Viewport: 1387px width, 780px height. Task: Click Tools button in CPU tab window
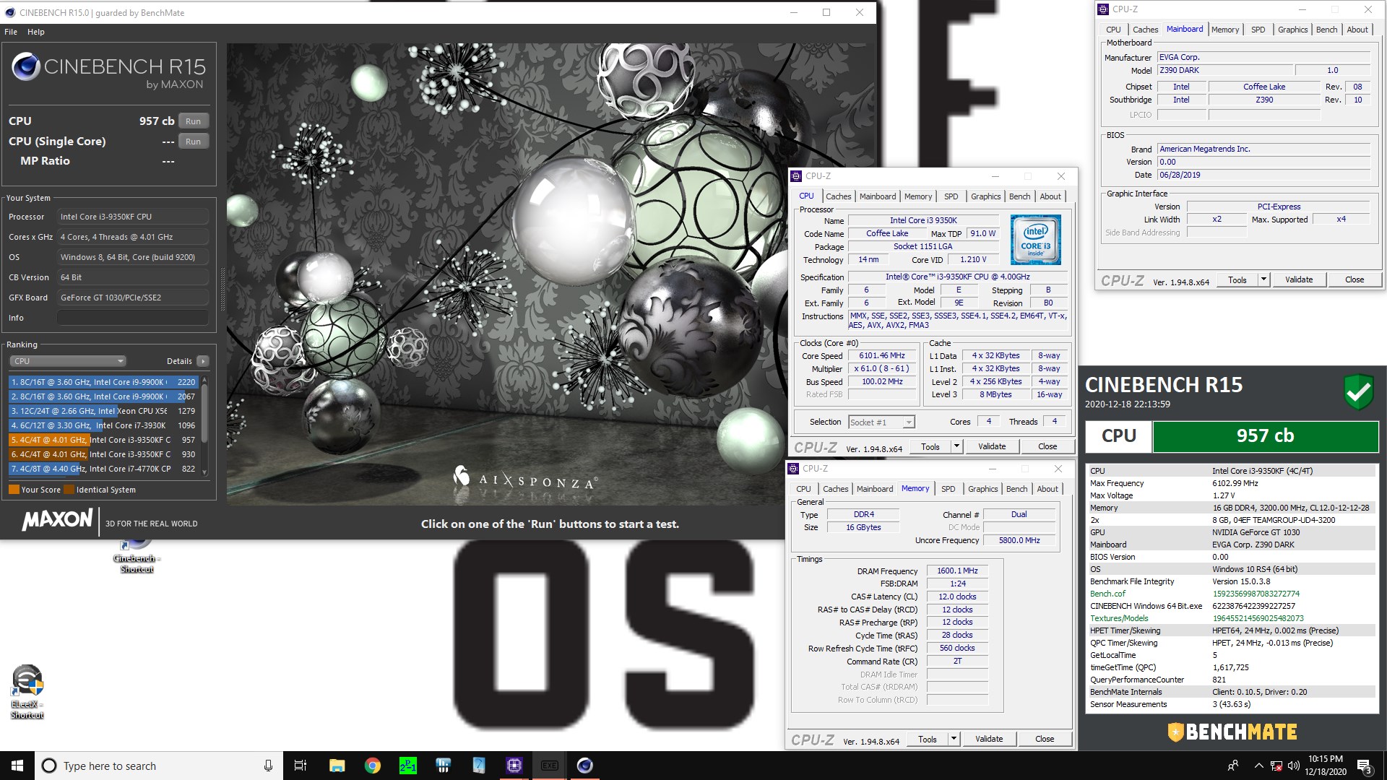pyautogui.click(x=930, y=446)
